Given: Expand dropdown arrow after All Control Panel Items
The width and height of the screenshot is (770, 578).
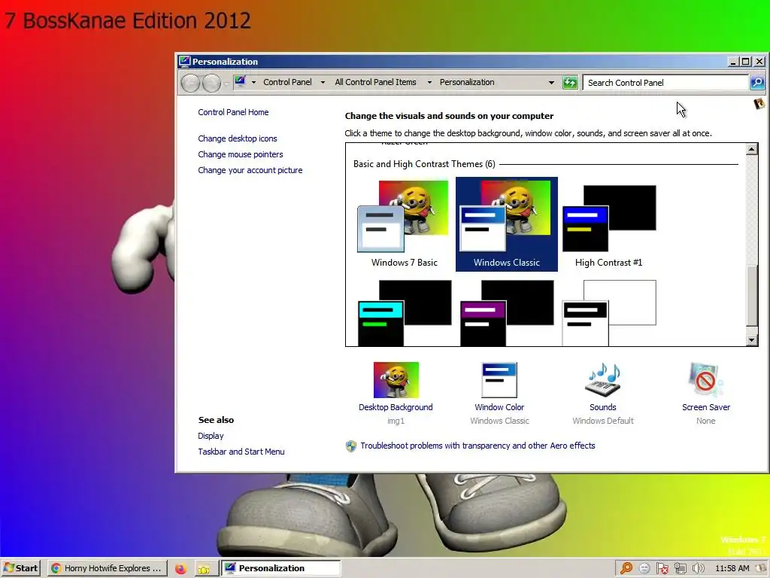Looking at the screenshot, I should tap(429, 83).
